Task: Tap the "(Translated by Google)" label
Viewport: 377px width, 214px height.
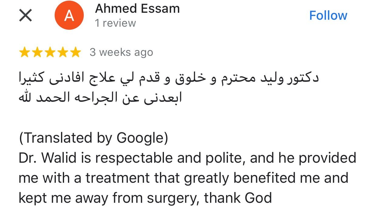Action: [x=93, y=138]
